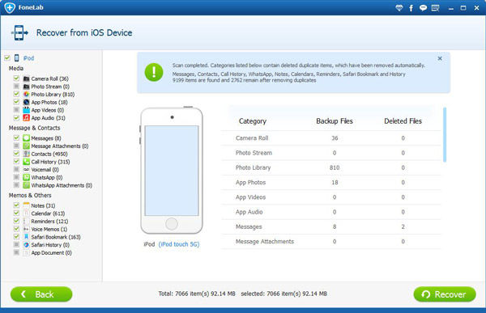Click the Message & Contacts section heading
The image size is (486, 313).
34,128
